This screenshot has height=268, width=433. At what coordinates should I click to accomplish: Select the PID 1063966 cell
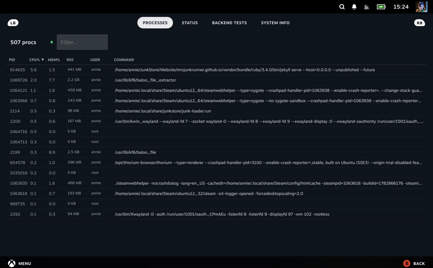18,100
